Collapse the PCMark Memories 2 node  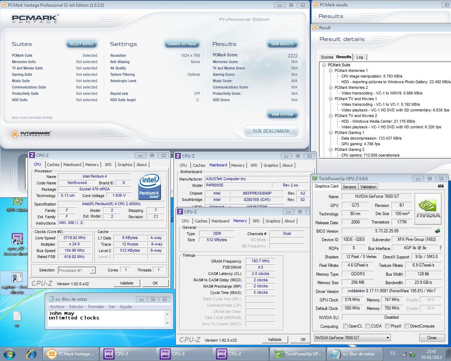(x=331, y=87)
